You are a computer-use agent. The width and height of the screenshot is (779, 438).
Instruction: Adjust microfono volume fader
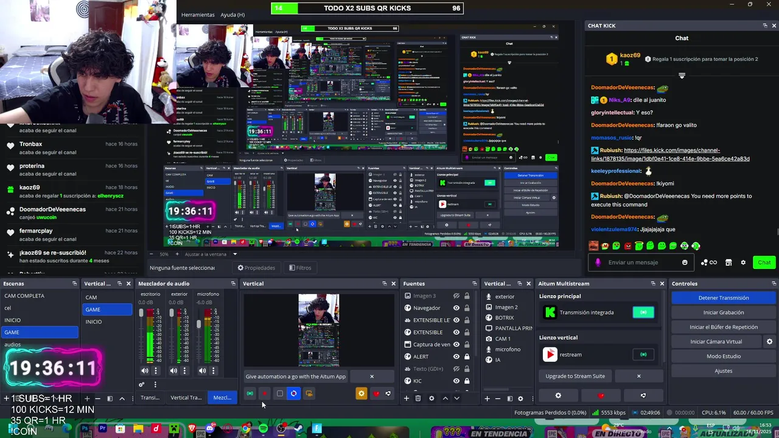(199, 324)
